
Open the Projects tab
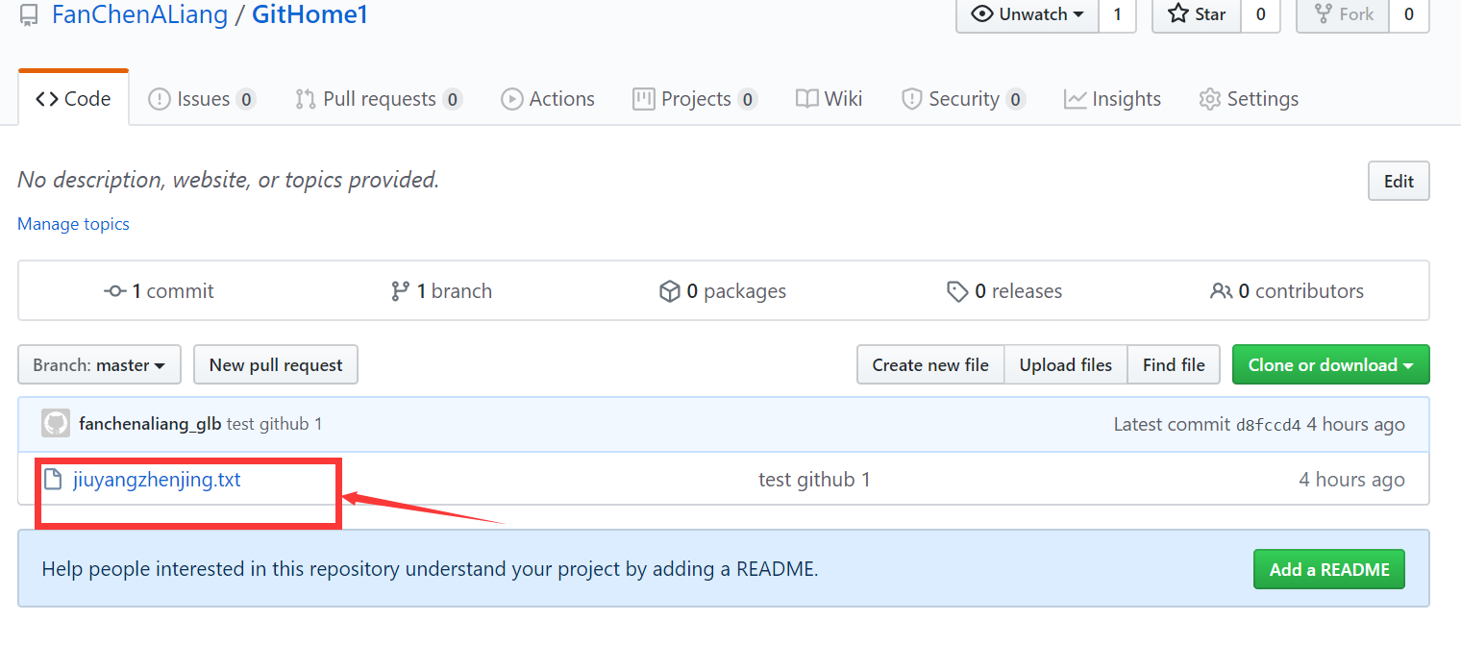click(x=695, y=99)
